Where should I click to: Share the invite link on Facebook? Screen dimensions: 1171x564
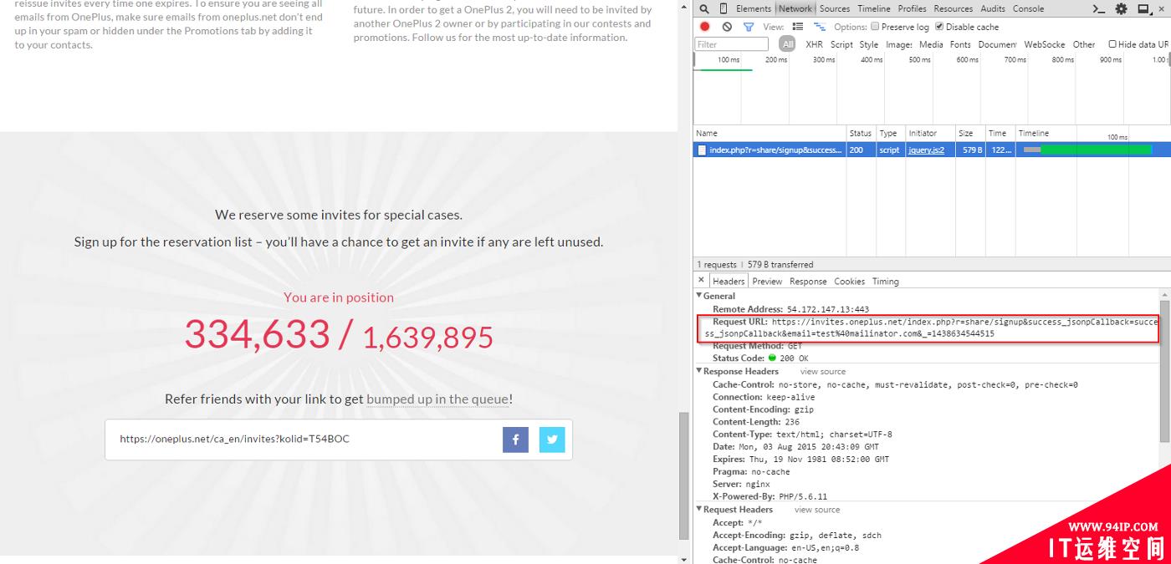[515, 440]
